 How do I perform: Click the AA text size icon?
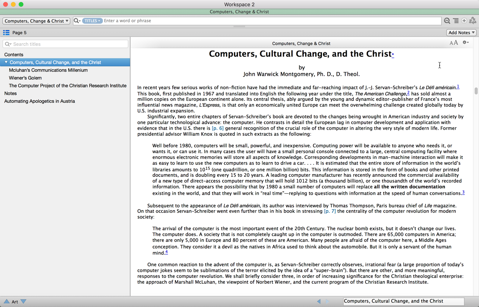click(453, 43)
